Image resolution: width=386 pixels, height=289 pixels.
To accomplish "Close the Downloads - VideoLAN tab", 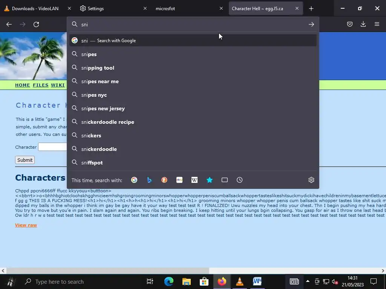I will (x=69, y=9).
